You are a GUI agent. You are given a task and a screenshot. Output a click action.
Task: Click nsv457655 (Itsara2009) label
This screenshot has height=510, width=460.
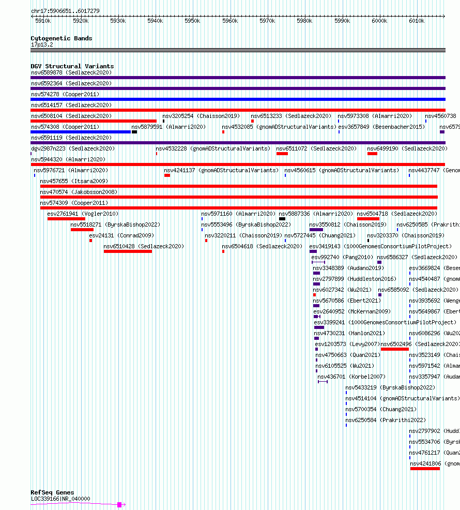[x=74, y=181]
